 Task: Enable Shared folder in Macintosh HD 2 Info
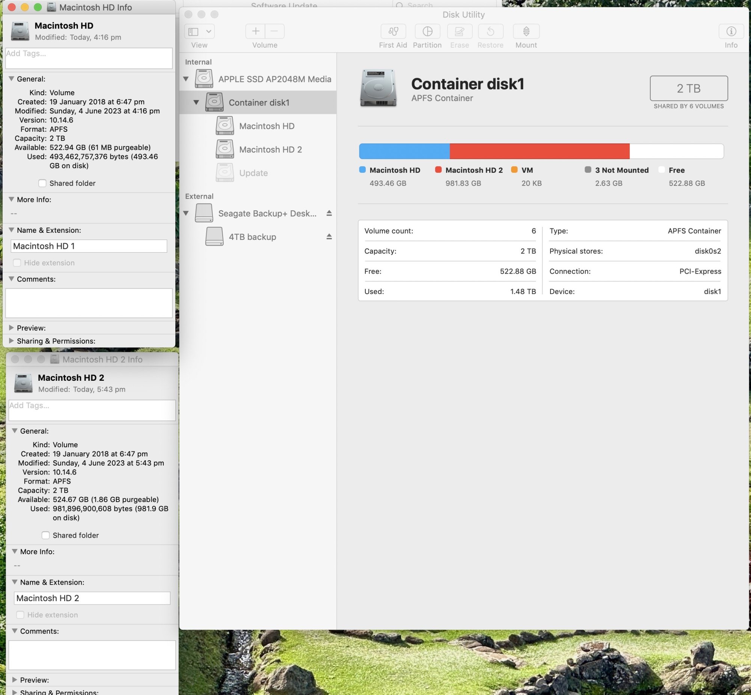pyautogui.click(x=45, y=535)
